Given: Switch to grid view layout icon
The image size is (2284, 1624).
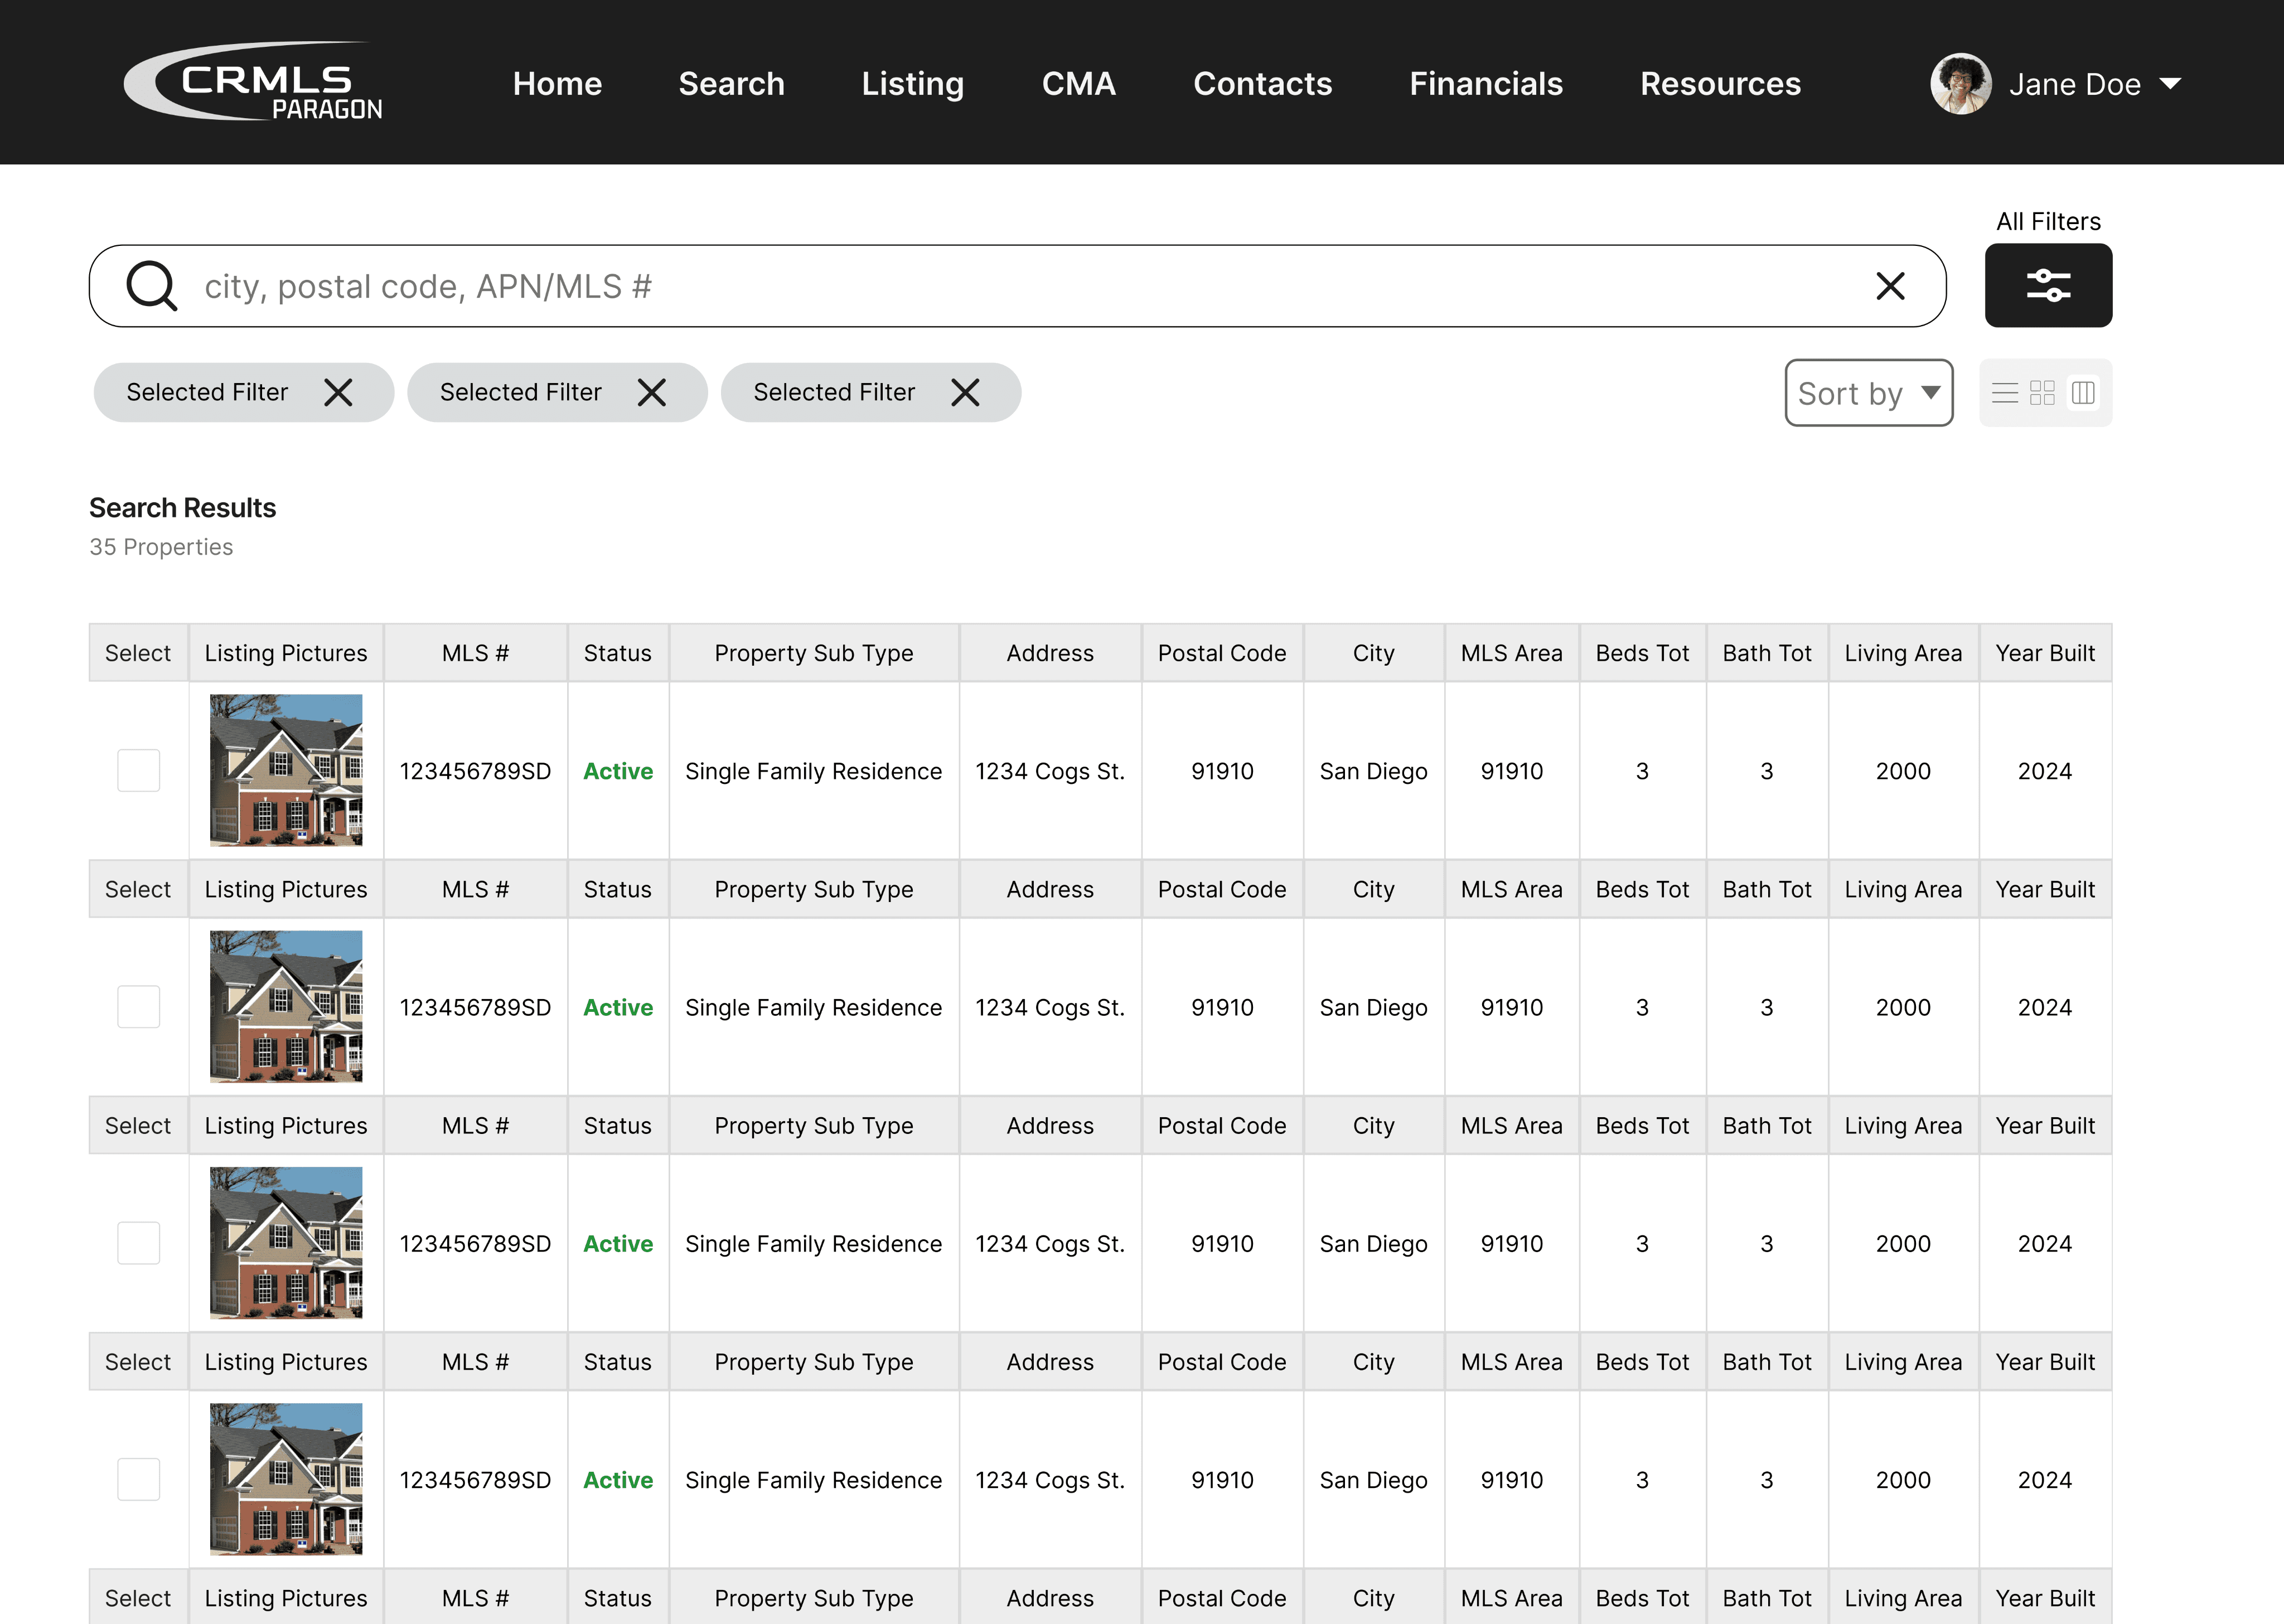Looking at the screenshot, I should (x=2042, y=393).
